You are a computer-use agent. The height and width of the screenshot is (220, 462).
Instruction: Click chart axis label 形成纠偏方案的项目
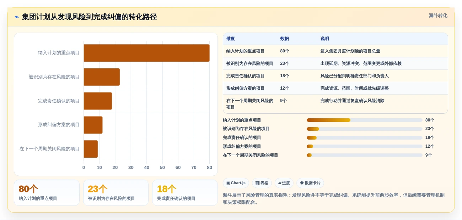click(x=59, y=125)
